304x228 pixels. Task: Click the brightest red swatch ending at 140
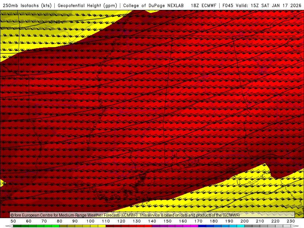coord(148,226)
